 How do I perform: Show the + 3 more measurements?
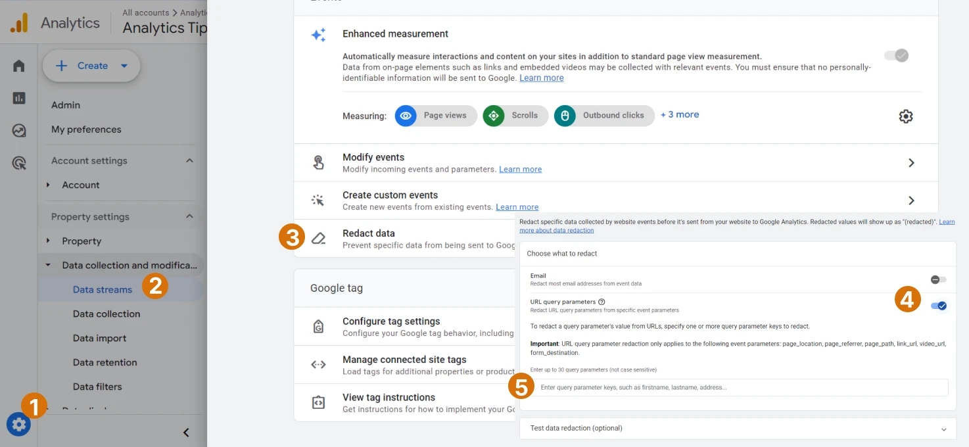click(680, 115)
